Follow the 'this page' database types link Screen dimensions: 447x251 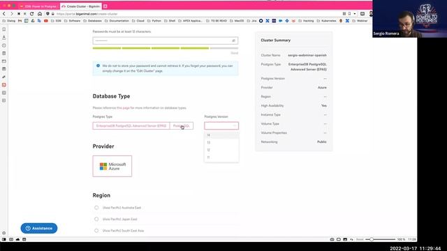123,108
